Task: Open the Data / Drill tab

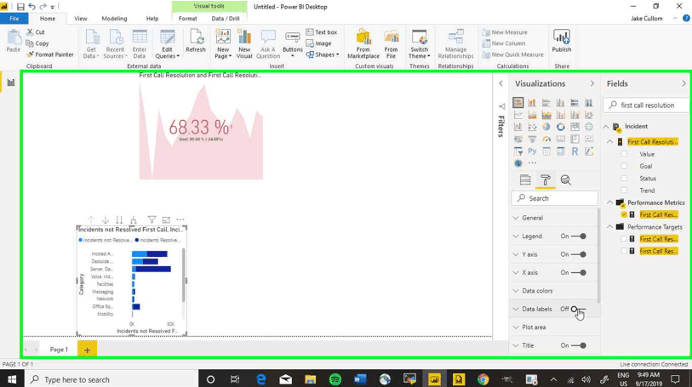Action: (226, 19)
